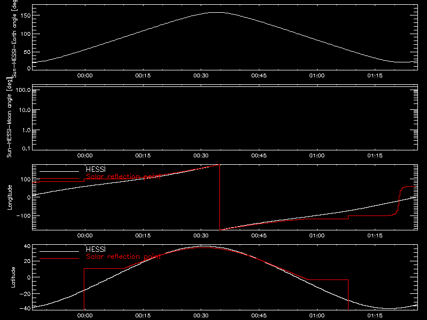Select the 00:45 label under the Earth angle plot
Screen dimensions: 427x320
pyautogui.click(x=259, y=76)
